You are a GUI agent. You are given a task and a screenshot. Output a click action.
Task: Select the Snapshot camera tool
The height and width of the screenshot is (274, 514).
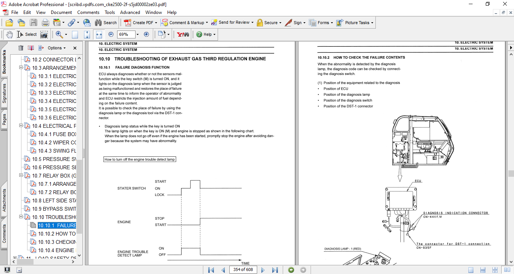click(x=44, y=34)
